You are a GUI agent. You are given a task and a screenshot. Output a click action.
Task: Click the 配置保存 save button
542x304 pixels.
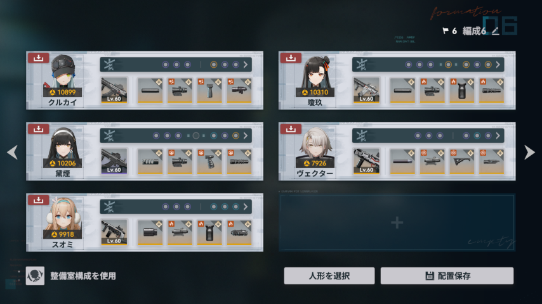tap(447, 275)
